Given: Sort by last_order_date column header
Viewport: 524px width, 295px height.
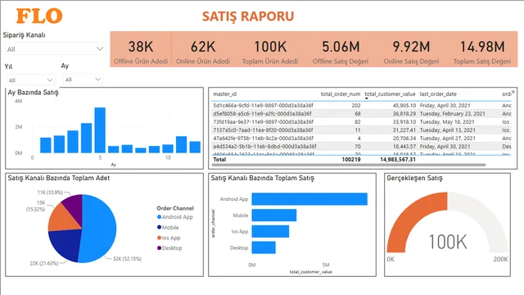Looking at the screenshot, I should point(438,94).
